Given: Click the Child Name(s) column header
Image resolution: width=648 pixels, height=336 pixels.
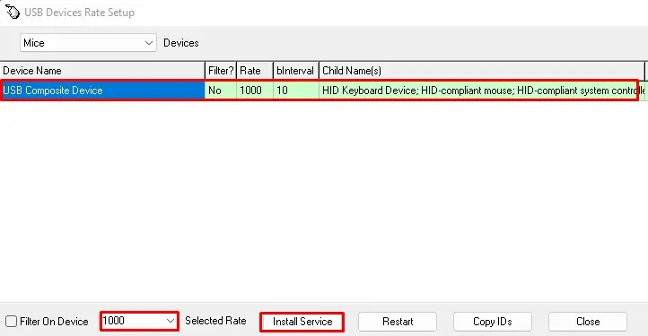Looking at the screenshot, I should coord(481,71).
